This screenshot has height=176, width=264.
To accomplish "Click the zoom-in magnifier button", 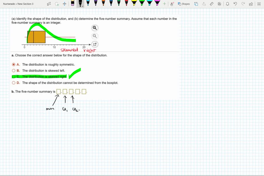I will click(95, 28).
